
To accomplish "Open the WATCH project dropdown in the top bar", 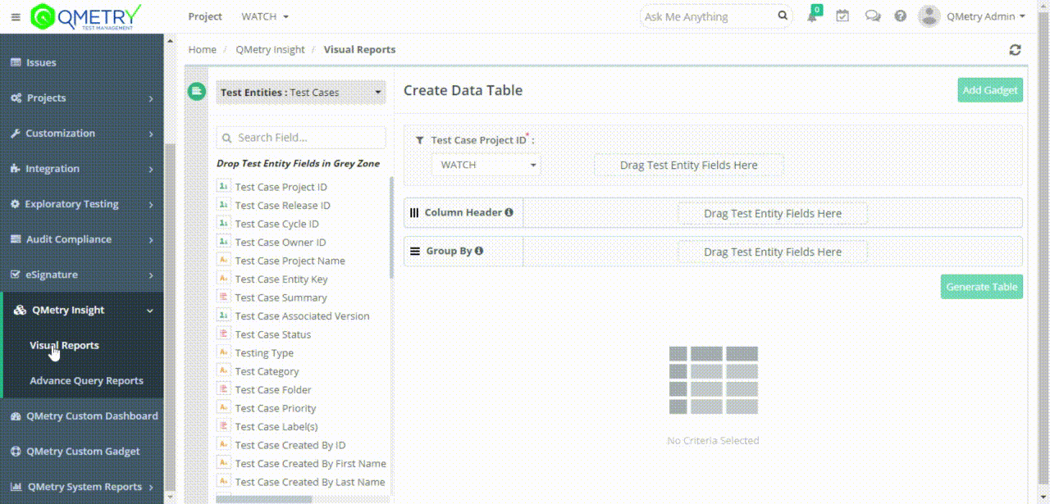I will 265,16.
